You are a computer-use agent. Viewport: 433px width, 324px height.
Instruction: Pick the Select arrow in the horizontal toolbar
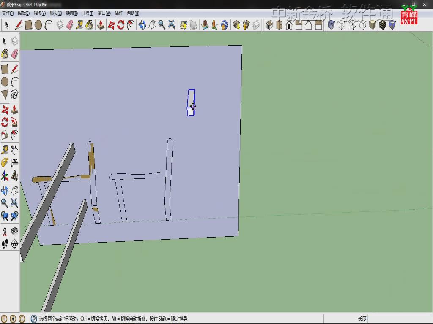[7, 25]
